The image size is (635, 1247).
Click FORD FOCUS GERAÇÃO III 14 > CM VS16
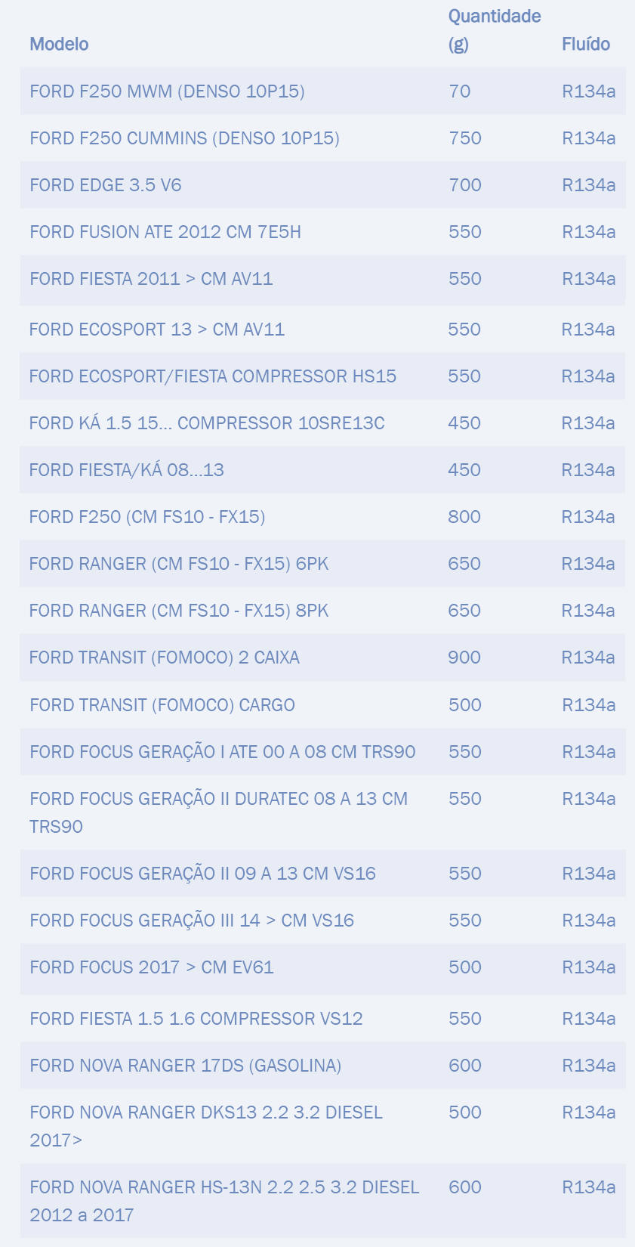192,921
